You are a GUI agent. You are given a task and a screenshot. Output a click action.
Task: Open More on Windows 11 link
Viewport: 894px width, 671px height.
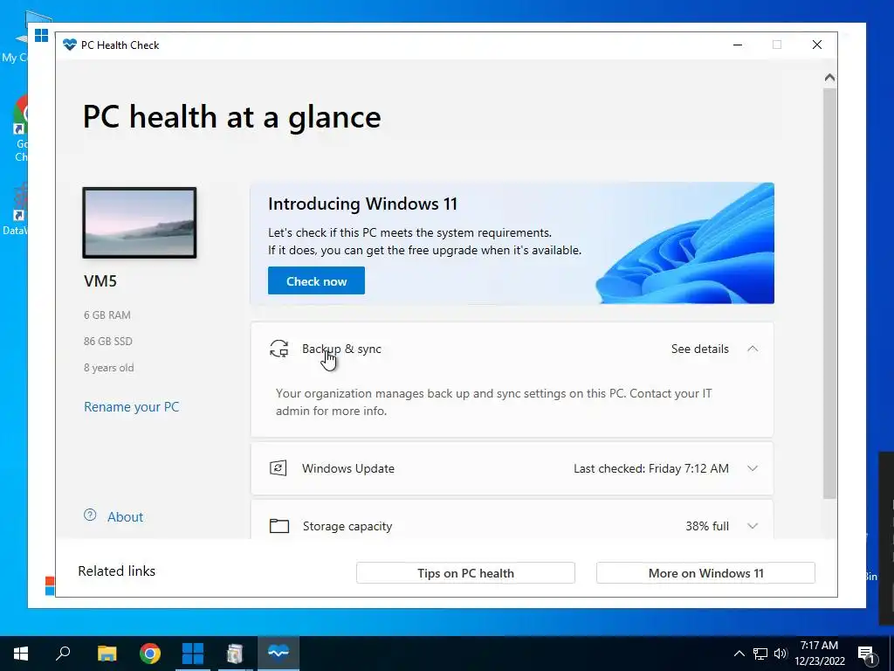[x=705, y=573]
